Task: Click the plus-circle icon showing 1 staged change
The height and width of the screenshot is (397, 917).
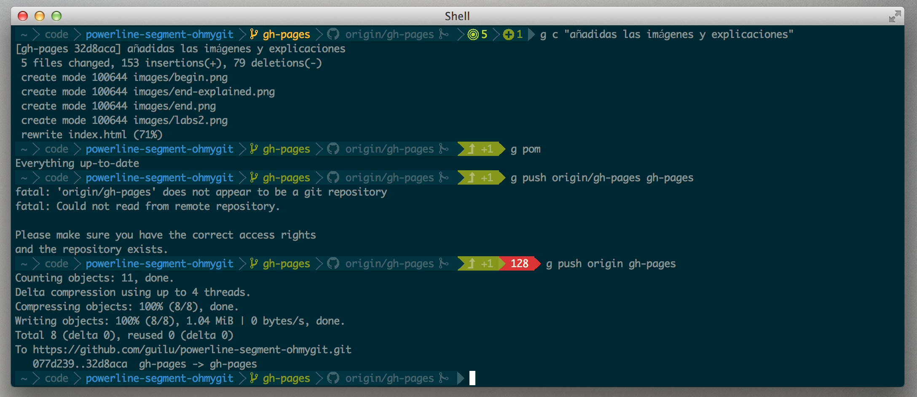Action: point(507,34)
